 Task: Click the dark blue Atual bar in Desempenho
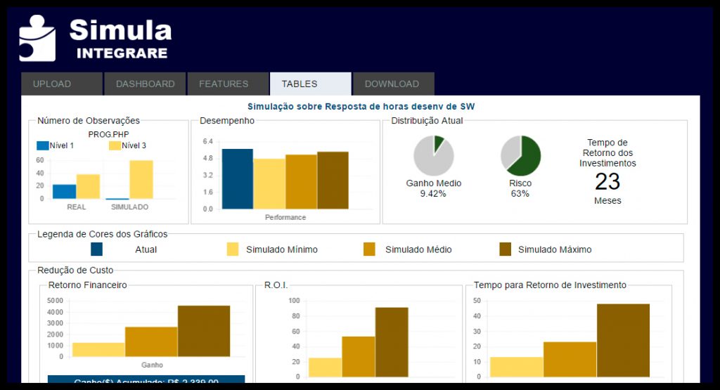point(238,179)
